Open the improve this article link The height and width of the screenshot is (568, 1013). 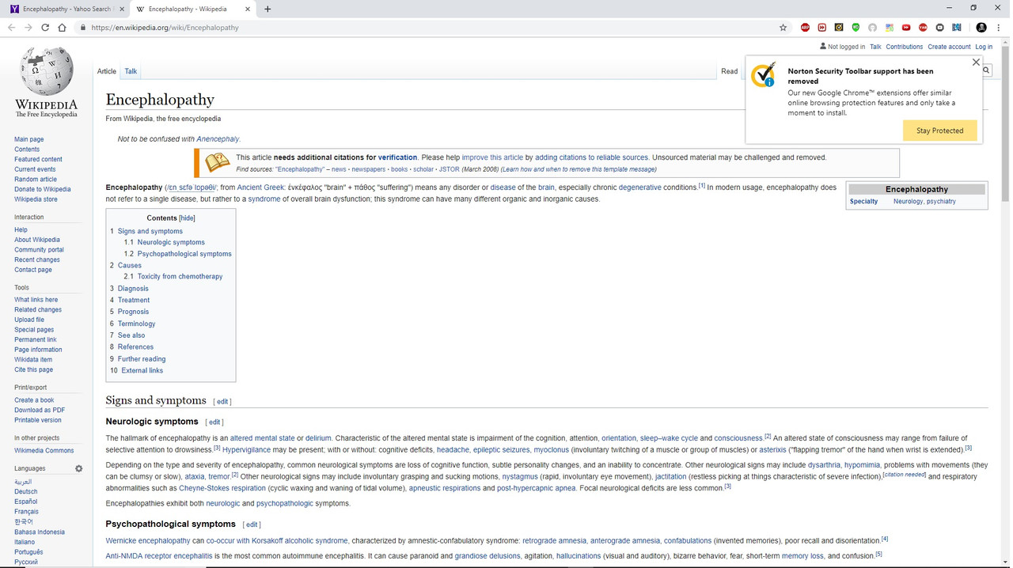(492, 157)
